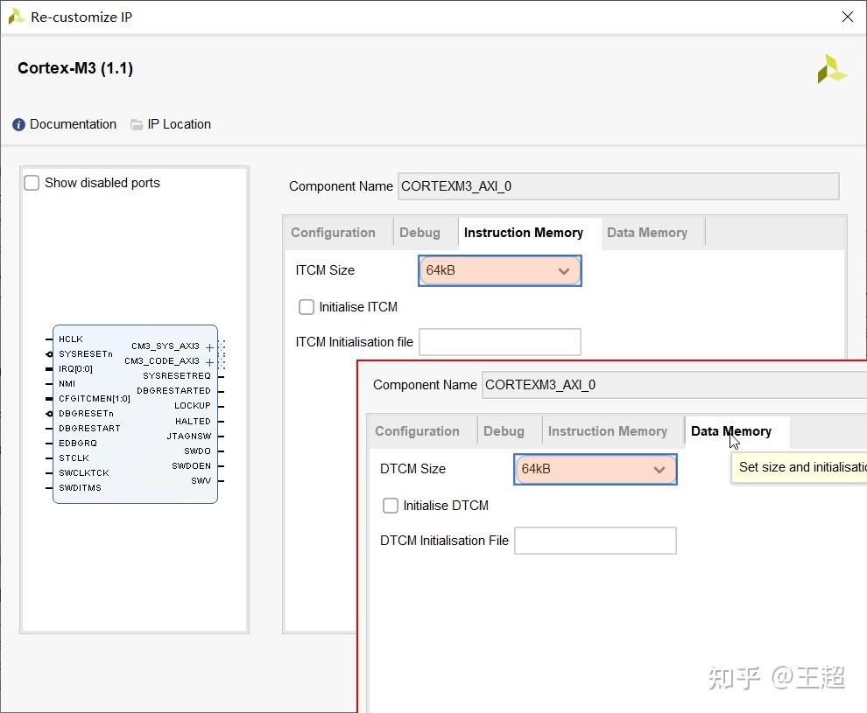The image size is (867, 713).
Task: Switch to the Configuration tab
Action: [336, 232]
